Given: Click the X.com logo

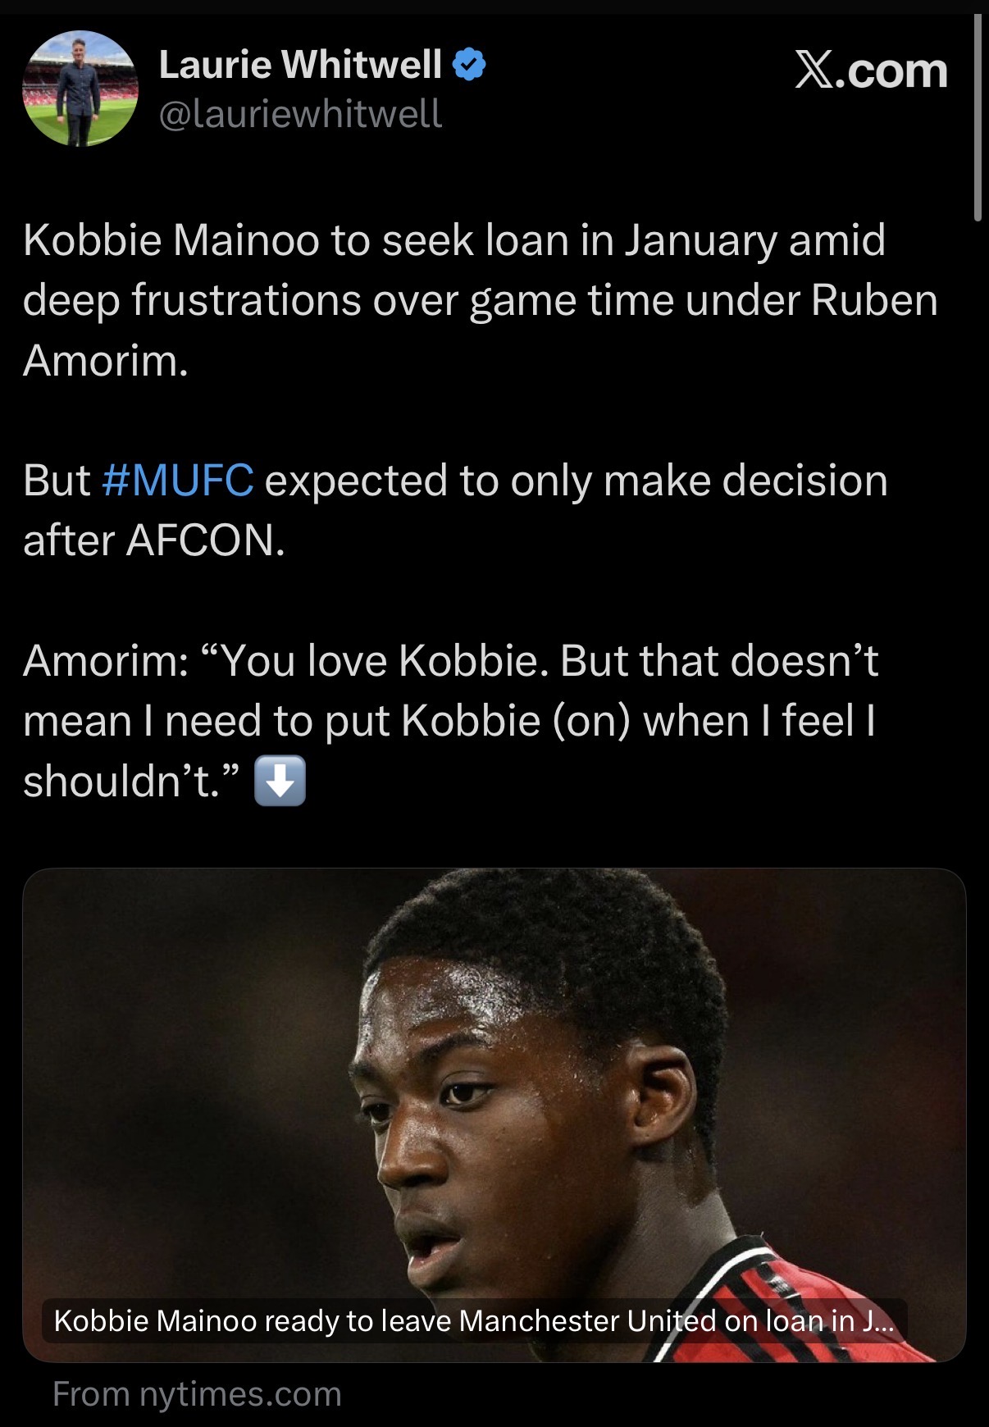Looking at the screenshot, I should (x=871, y=71).
